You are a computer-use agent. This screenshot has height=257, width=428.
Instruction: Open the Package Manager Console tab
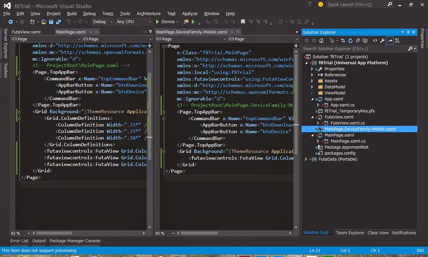(x=75, y=241)
